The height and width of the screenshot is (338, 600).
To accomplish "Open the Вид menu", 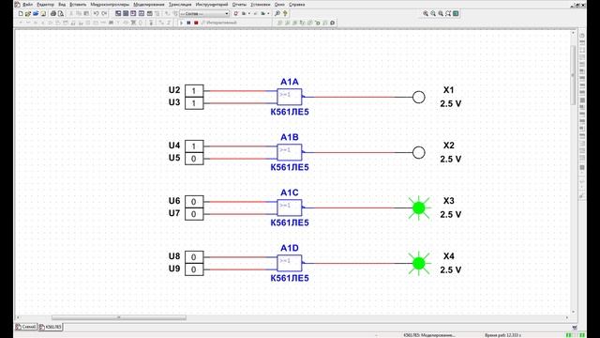I will click(62, 5).
